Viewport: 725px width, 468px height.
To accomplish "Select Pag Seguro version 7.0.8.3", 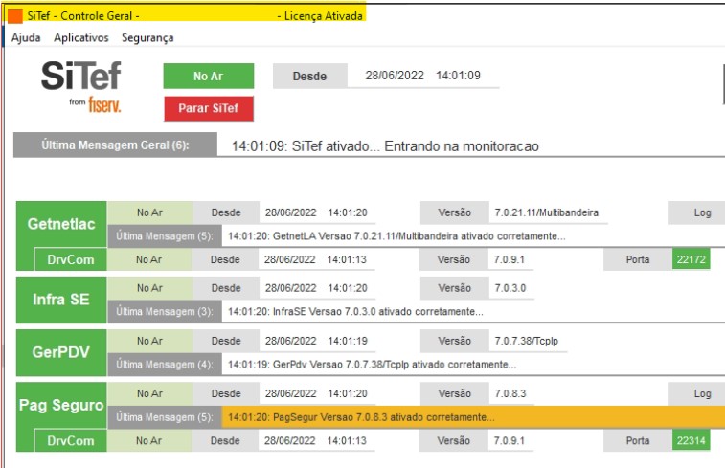I will point(510,393).
